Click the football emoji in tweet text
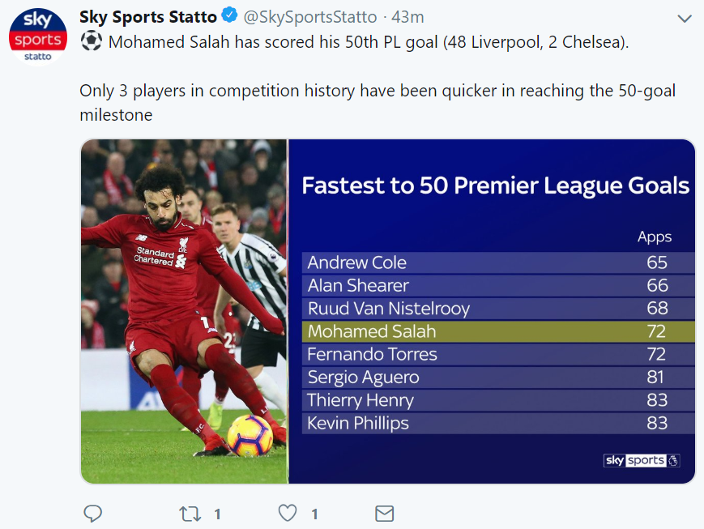The height and width of the screenshot is (529, 704). click(92, 41)
